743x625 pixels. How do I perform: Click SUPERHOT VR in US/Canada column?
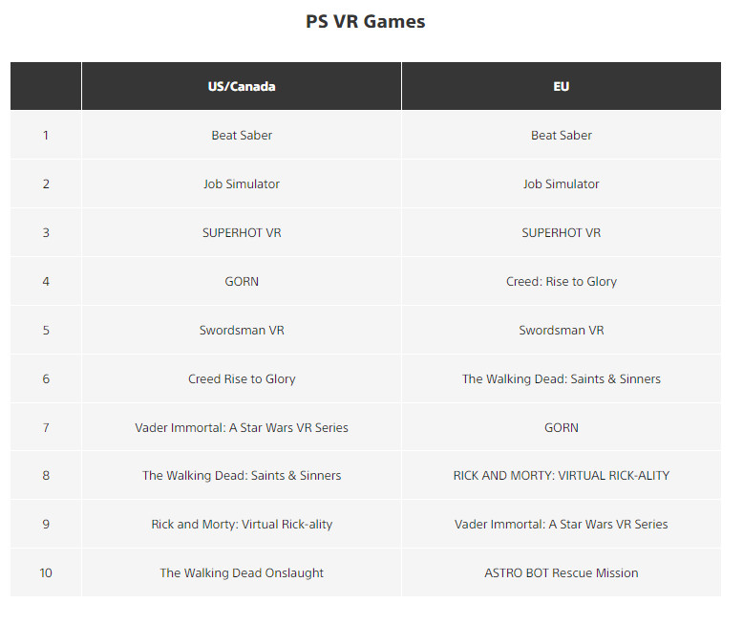pos(242,233)
